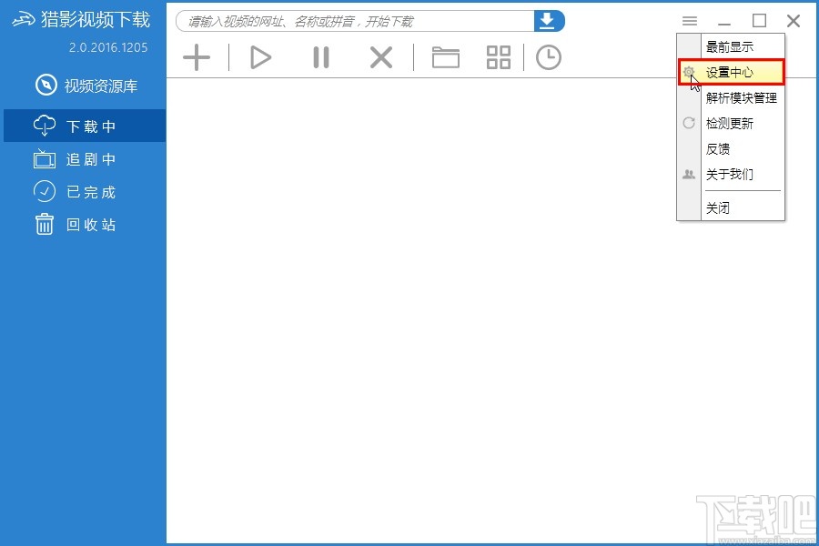Pause downloads with the pause icon
This screenshot has width=819, height=546.
point(321,57)
